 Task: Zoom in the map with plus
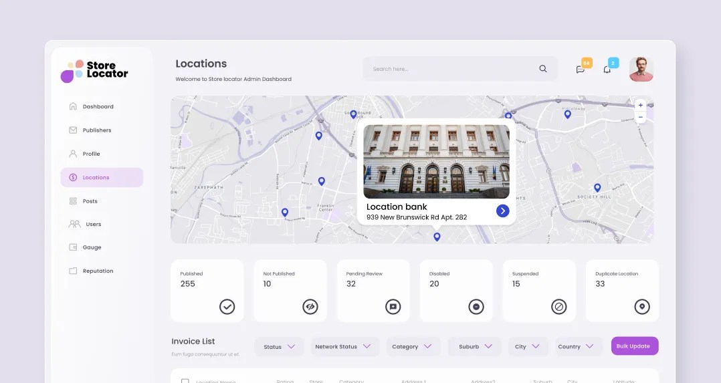(641, 106)
